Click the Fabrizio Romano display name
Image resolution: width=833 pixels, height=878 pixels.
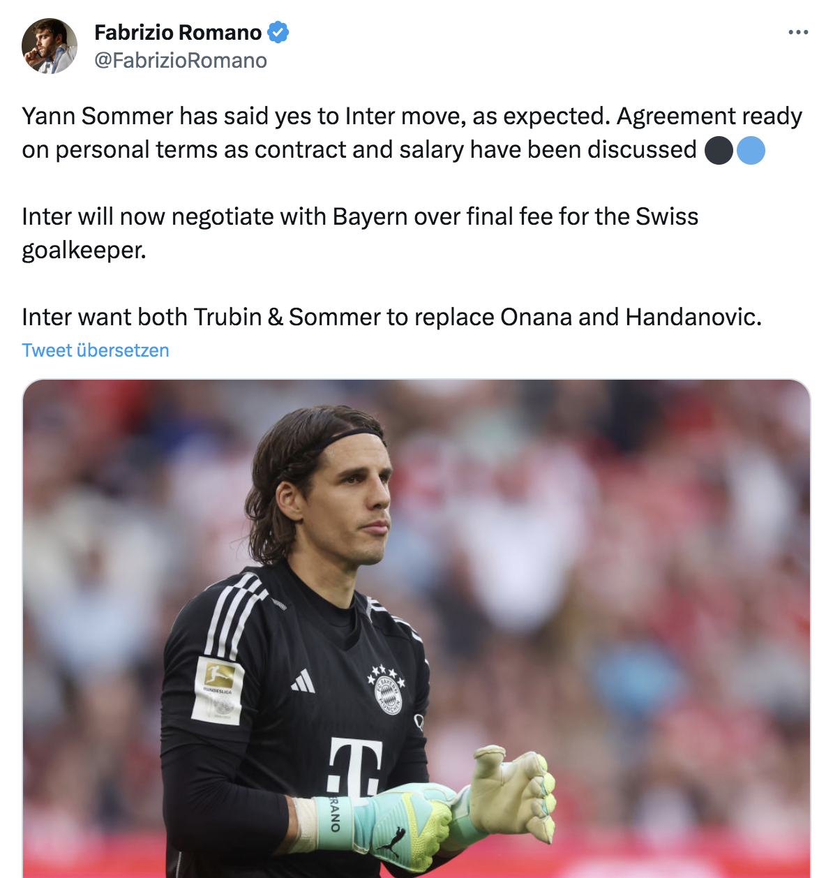coord(178,32)
